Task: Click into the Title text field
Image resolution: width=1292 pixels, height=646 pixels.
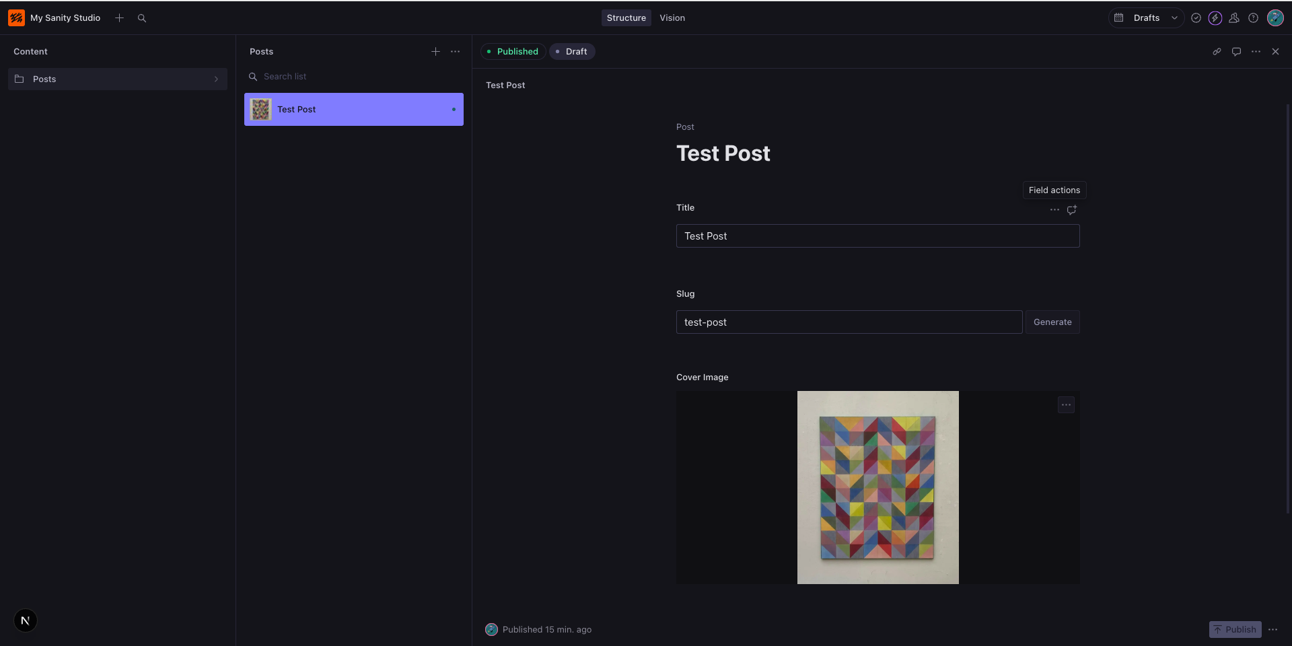Action: [877, 236]
